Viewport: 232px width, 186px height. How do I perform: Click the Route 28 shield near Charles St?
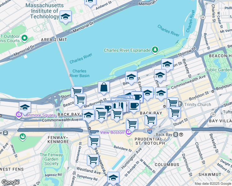pos(203,17)
